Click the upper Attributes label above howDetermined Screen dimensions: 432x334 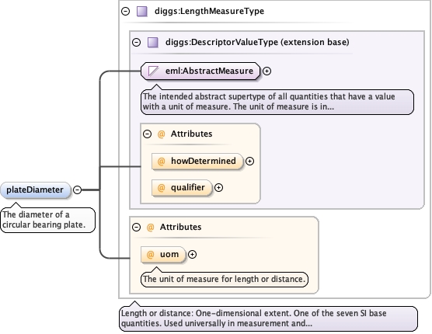[x=191, y=134]
